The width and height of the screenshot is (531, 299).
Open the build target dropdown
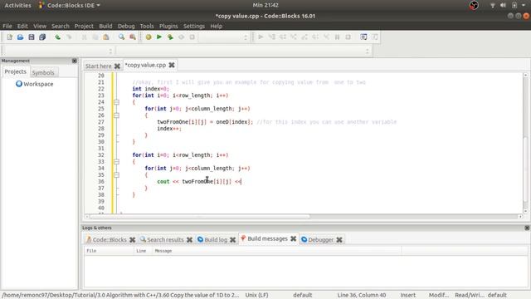pos(224,37)
